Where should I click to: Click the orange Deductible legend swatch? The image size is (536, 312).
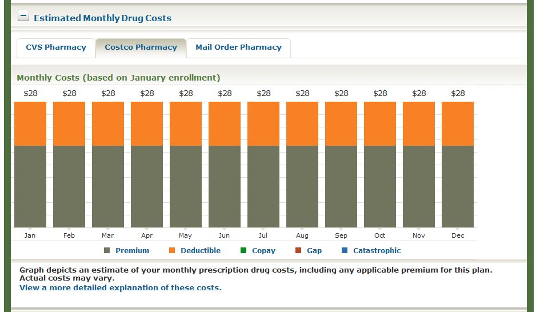(x=172, y=251)
